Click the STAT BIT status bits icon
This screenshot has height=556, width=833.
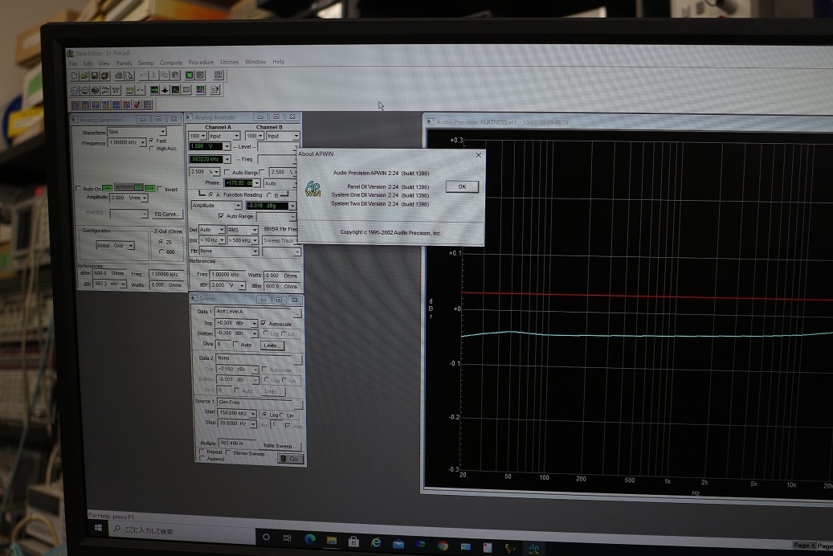(x=116, y=90)
